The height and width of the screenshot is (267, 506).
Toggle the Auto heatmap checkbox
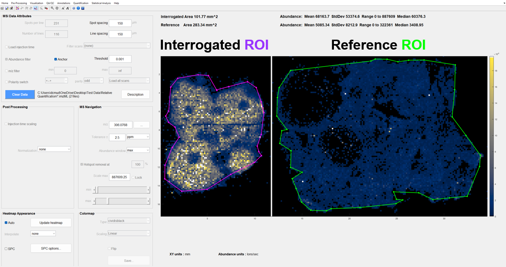point(6,223)
